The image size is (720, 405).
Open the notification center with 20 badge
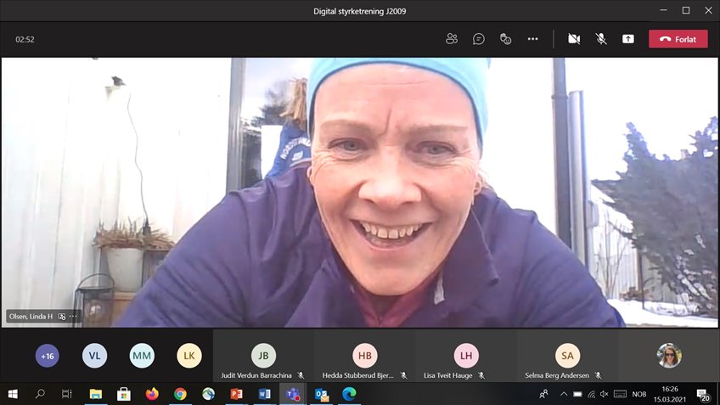tap(703, 395)
